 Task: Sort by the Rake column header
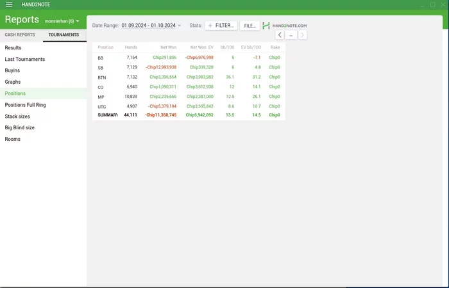pyautogui.click(x=275, y=47)
